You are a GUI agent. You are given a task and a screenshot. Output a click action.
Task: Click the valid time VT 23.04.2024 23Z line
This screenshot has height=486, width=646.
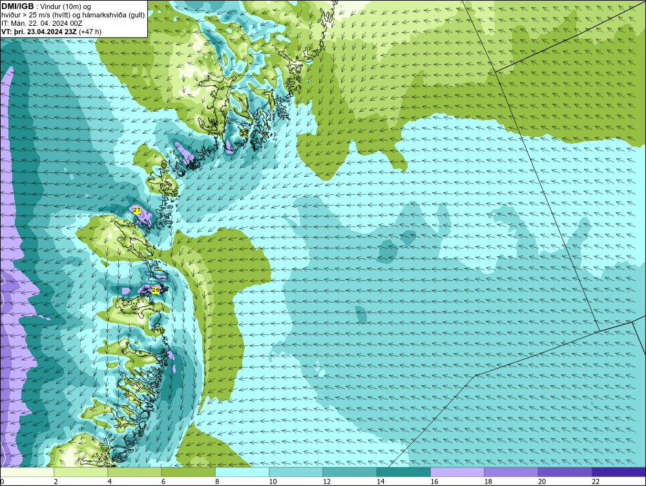51,31
